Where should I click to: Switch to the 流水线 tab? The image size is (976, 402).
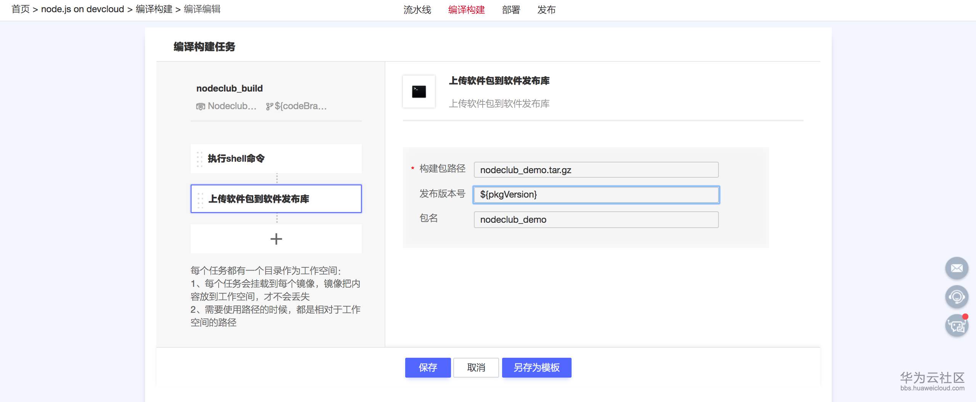417,10
